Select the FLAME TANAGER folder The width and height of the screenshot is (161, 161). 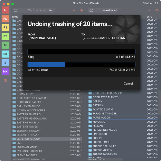[47, 155]
